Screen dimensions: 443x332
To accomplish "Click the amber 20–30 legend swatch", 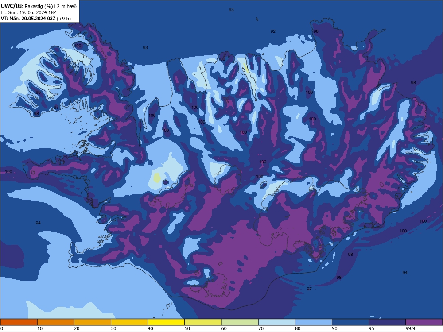I will 93,322.
